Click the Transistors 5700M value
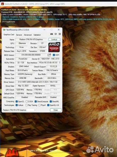The height and width of the screenshot is (157, 117). (42, 51)
